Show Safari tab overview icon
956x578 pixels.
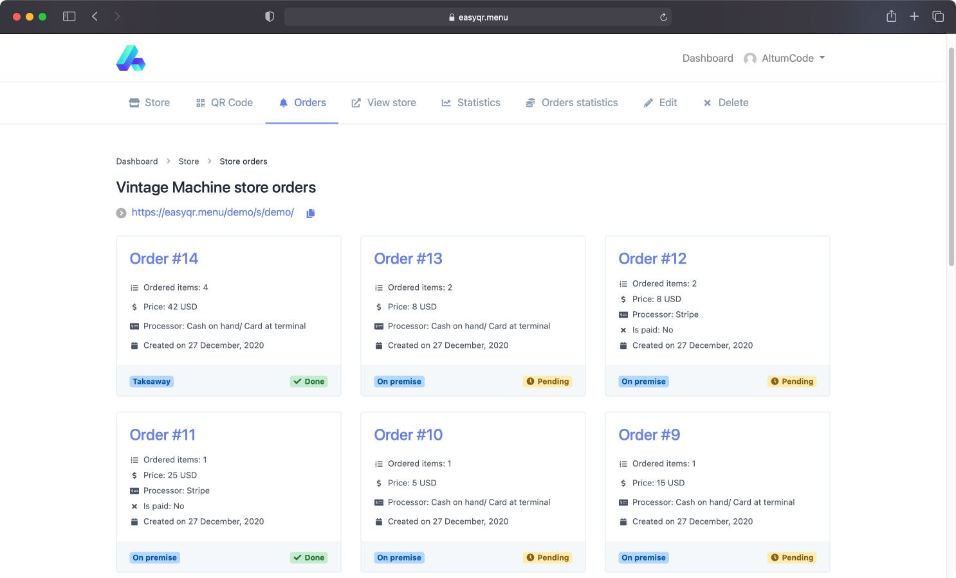coord(938,16)
